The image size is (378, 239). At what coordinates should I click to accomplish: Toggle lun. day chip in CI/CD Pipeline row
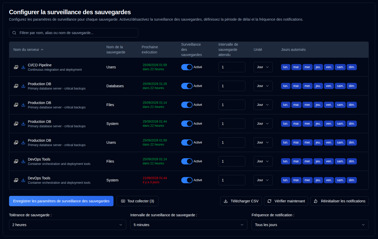285,67
